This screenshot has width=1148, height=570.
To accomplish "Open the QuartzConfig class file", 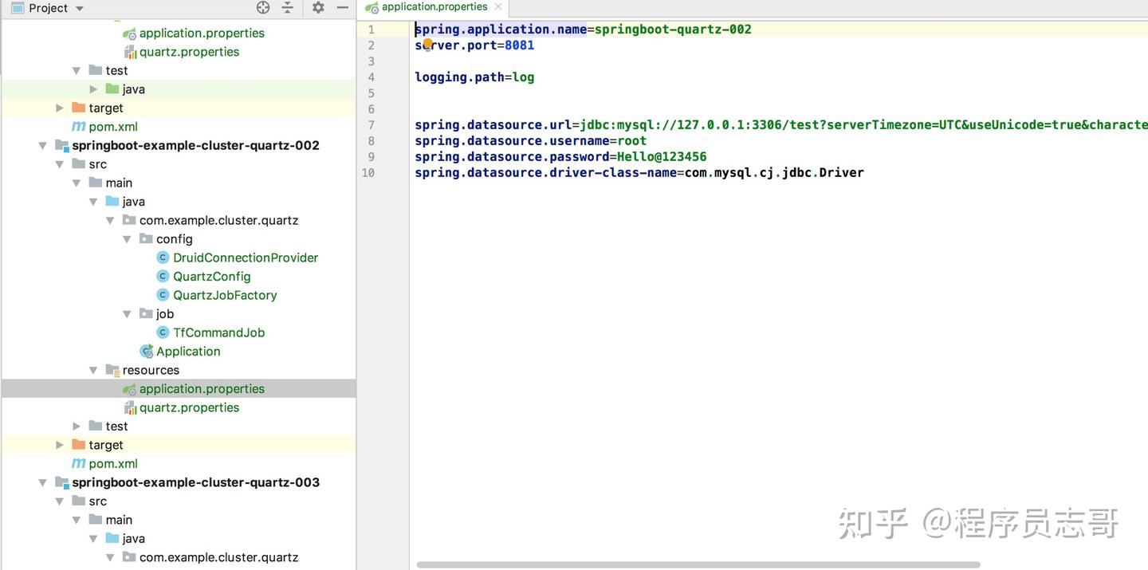I will pos(212,277).
